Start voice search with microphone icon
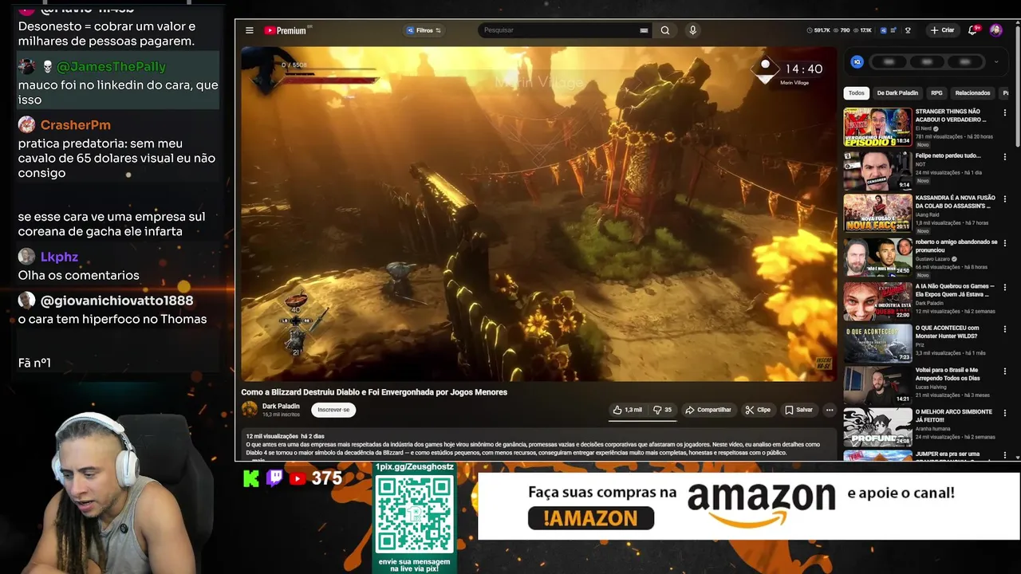 click(x=692, y=30)
